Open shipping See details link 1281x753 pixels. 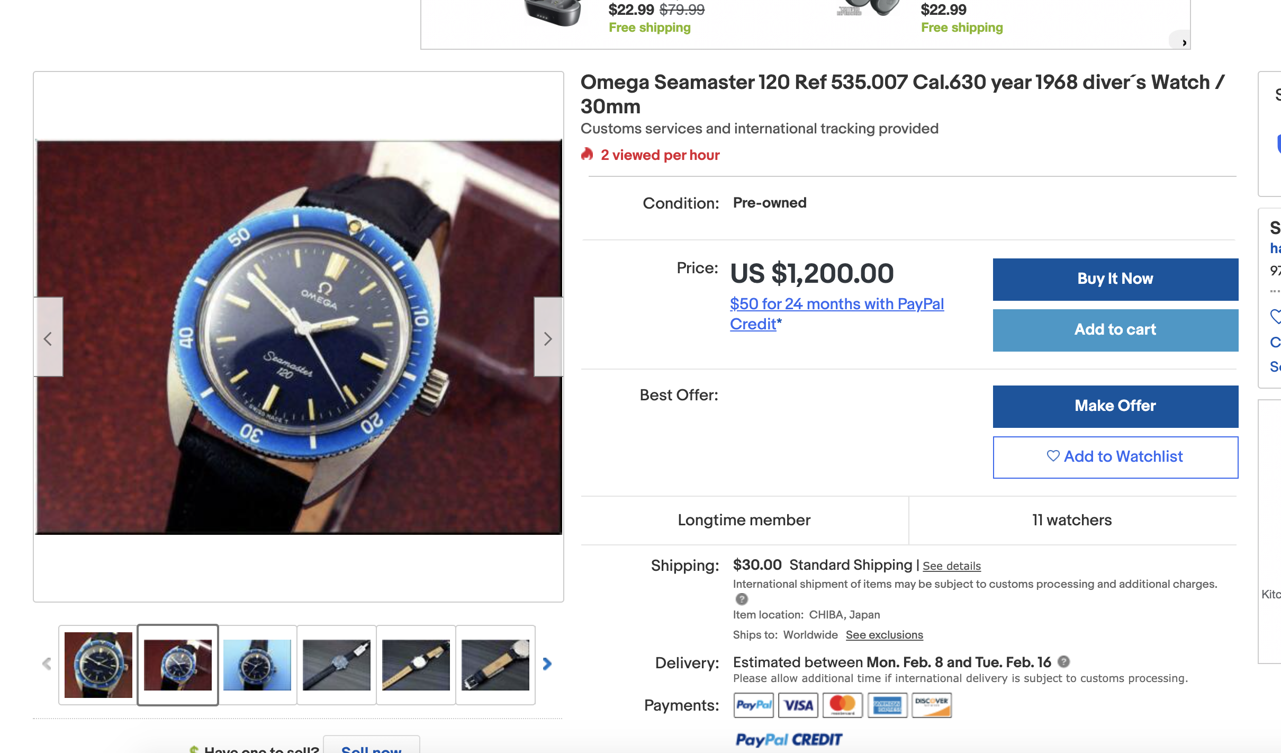coord(951,566)
